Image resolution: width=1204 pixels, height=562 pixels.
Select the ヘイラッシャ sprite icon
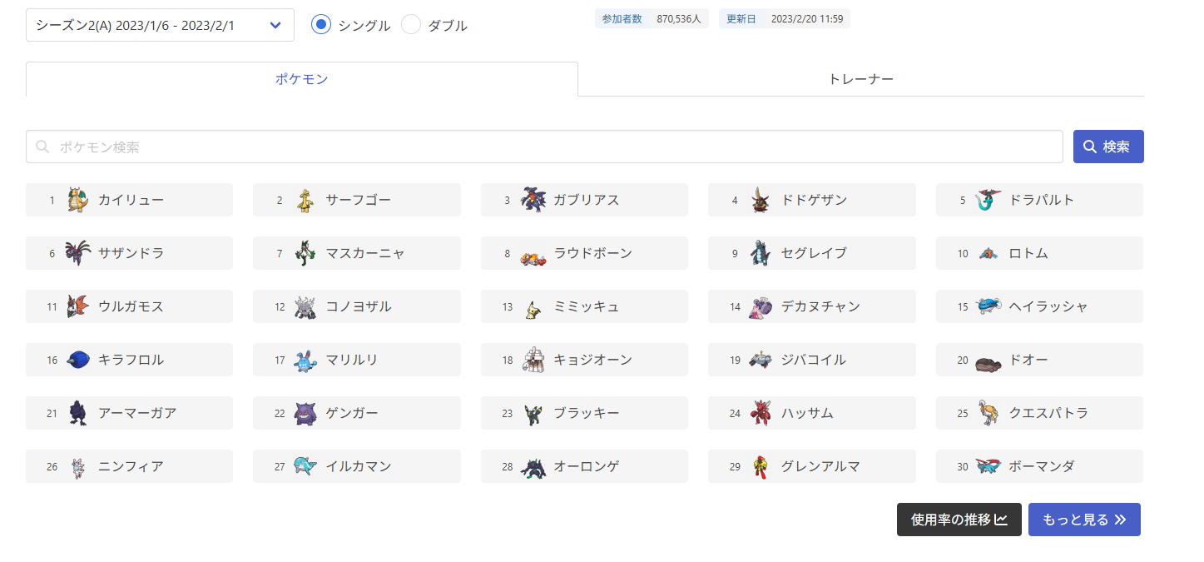[988, 306]
